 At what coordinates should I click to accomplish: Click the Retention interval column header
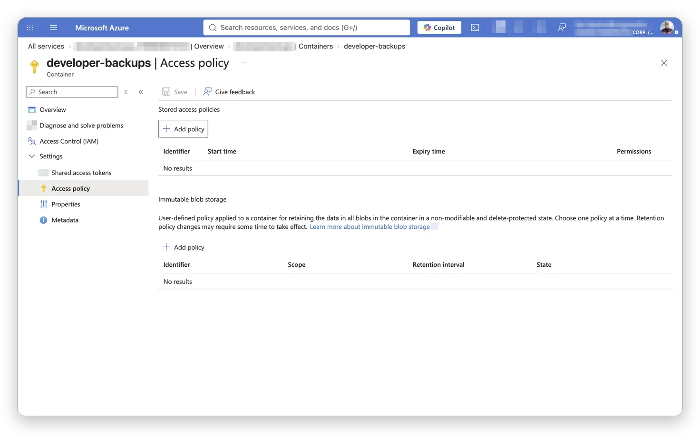[x=438, y=264]
